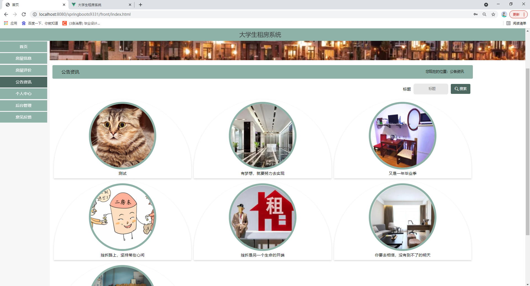Viewport: 530px width, 286px height.
Task: Click the browser forward arrow
Action: click(x=15, y=14)
